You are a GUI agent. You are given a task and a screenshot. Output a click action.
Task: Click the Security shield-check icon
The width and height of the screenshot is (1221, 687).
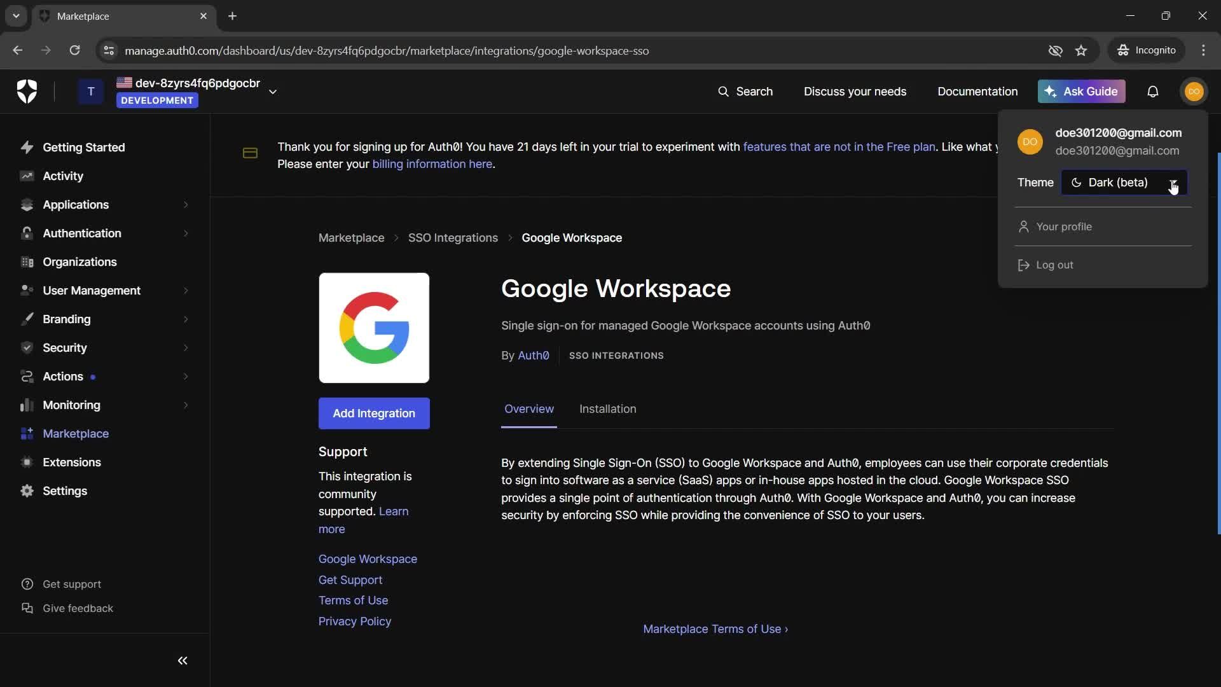pyautogui.click(x=27, y=348)
